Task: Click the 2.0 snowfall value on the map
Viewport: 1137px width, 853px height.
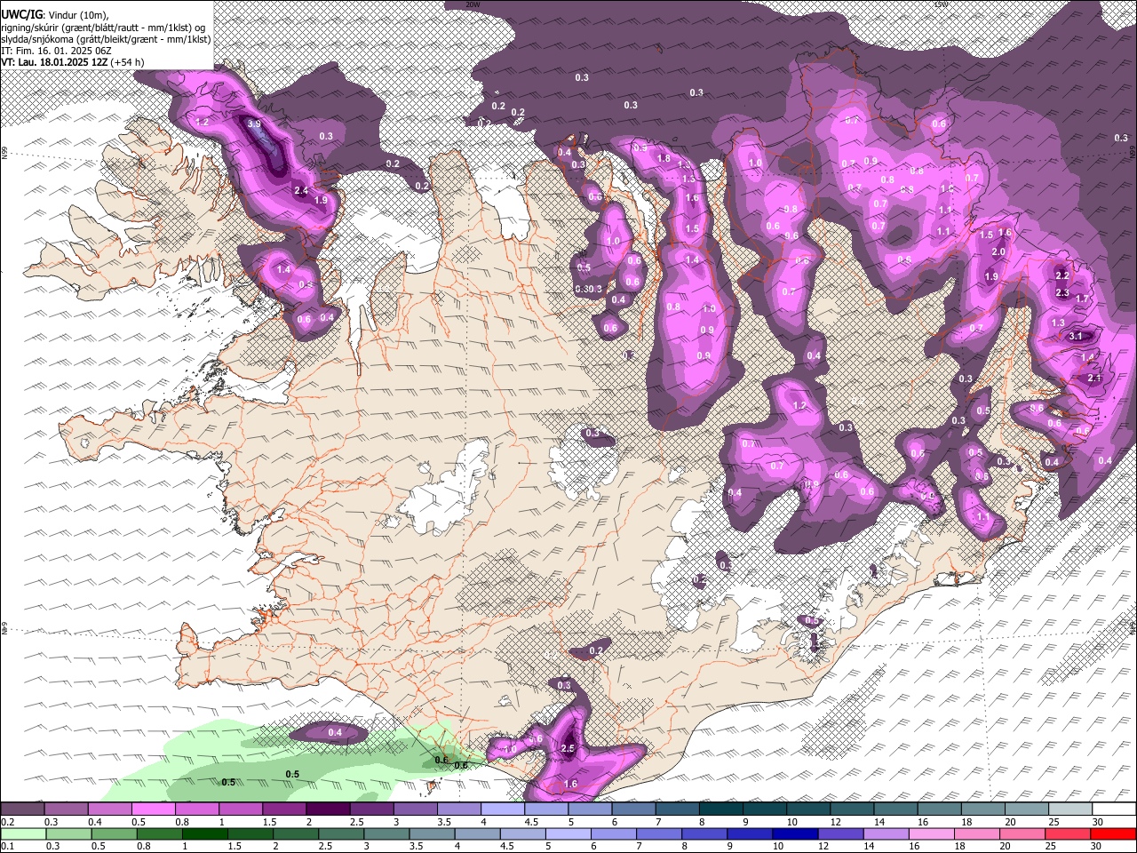Action: click(x=998, y=252)
